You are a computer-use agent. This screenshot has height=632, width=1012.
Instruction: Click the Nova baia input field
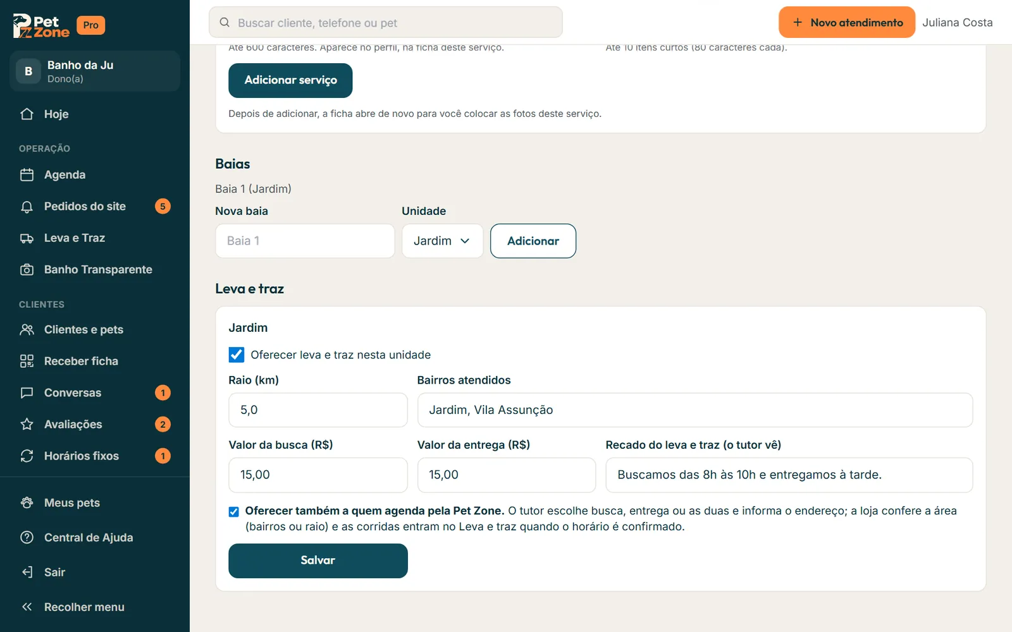305,241
